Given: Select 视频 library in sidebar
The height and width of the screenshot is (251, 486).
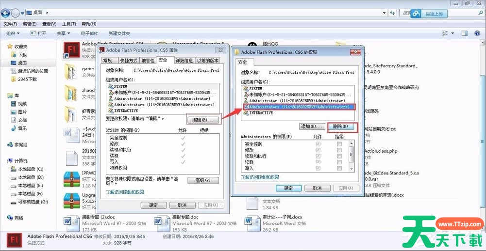Looking at the screenshot, I should [x=19, y=104].
